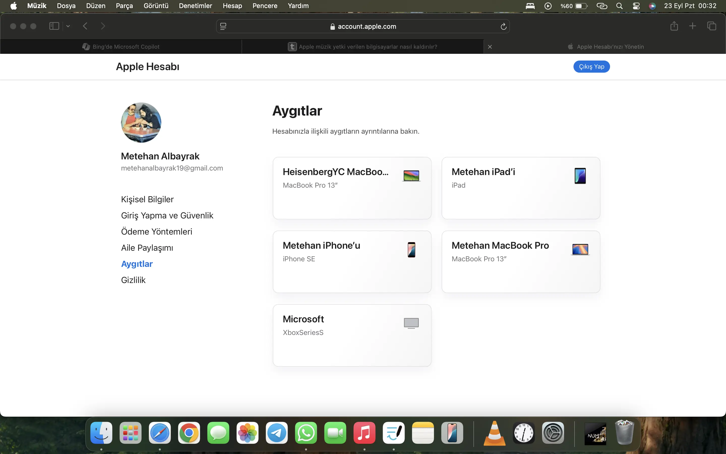Open the Pencere menu

pyautogui.click(x=265, y=6)
